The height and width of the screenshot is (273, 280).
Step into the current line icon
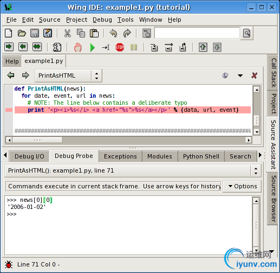(154, 47)
